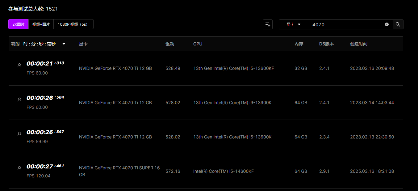This screenshot has height=191, width=418.
Task: Click date 2023.02.13 22:30:50
Action: click(372, 137)
